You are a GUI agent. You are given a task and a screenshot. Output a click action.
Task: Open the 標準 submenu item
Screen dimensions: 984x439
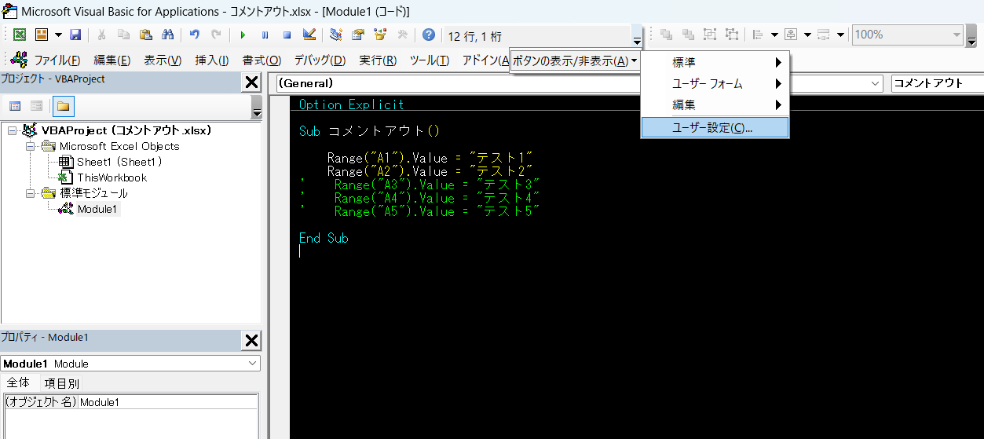[x=715, y=62]
